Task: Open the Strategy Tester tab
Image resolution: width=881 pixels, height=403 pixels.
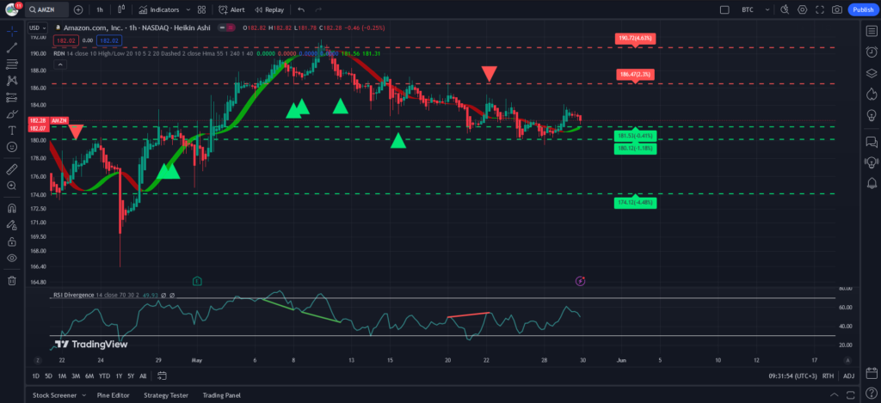Action: click(x=166, y=395)
